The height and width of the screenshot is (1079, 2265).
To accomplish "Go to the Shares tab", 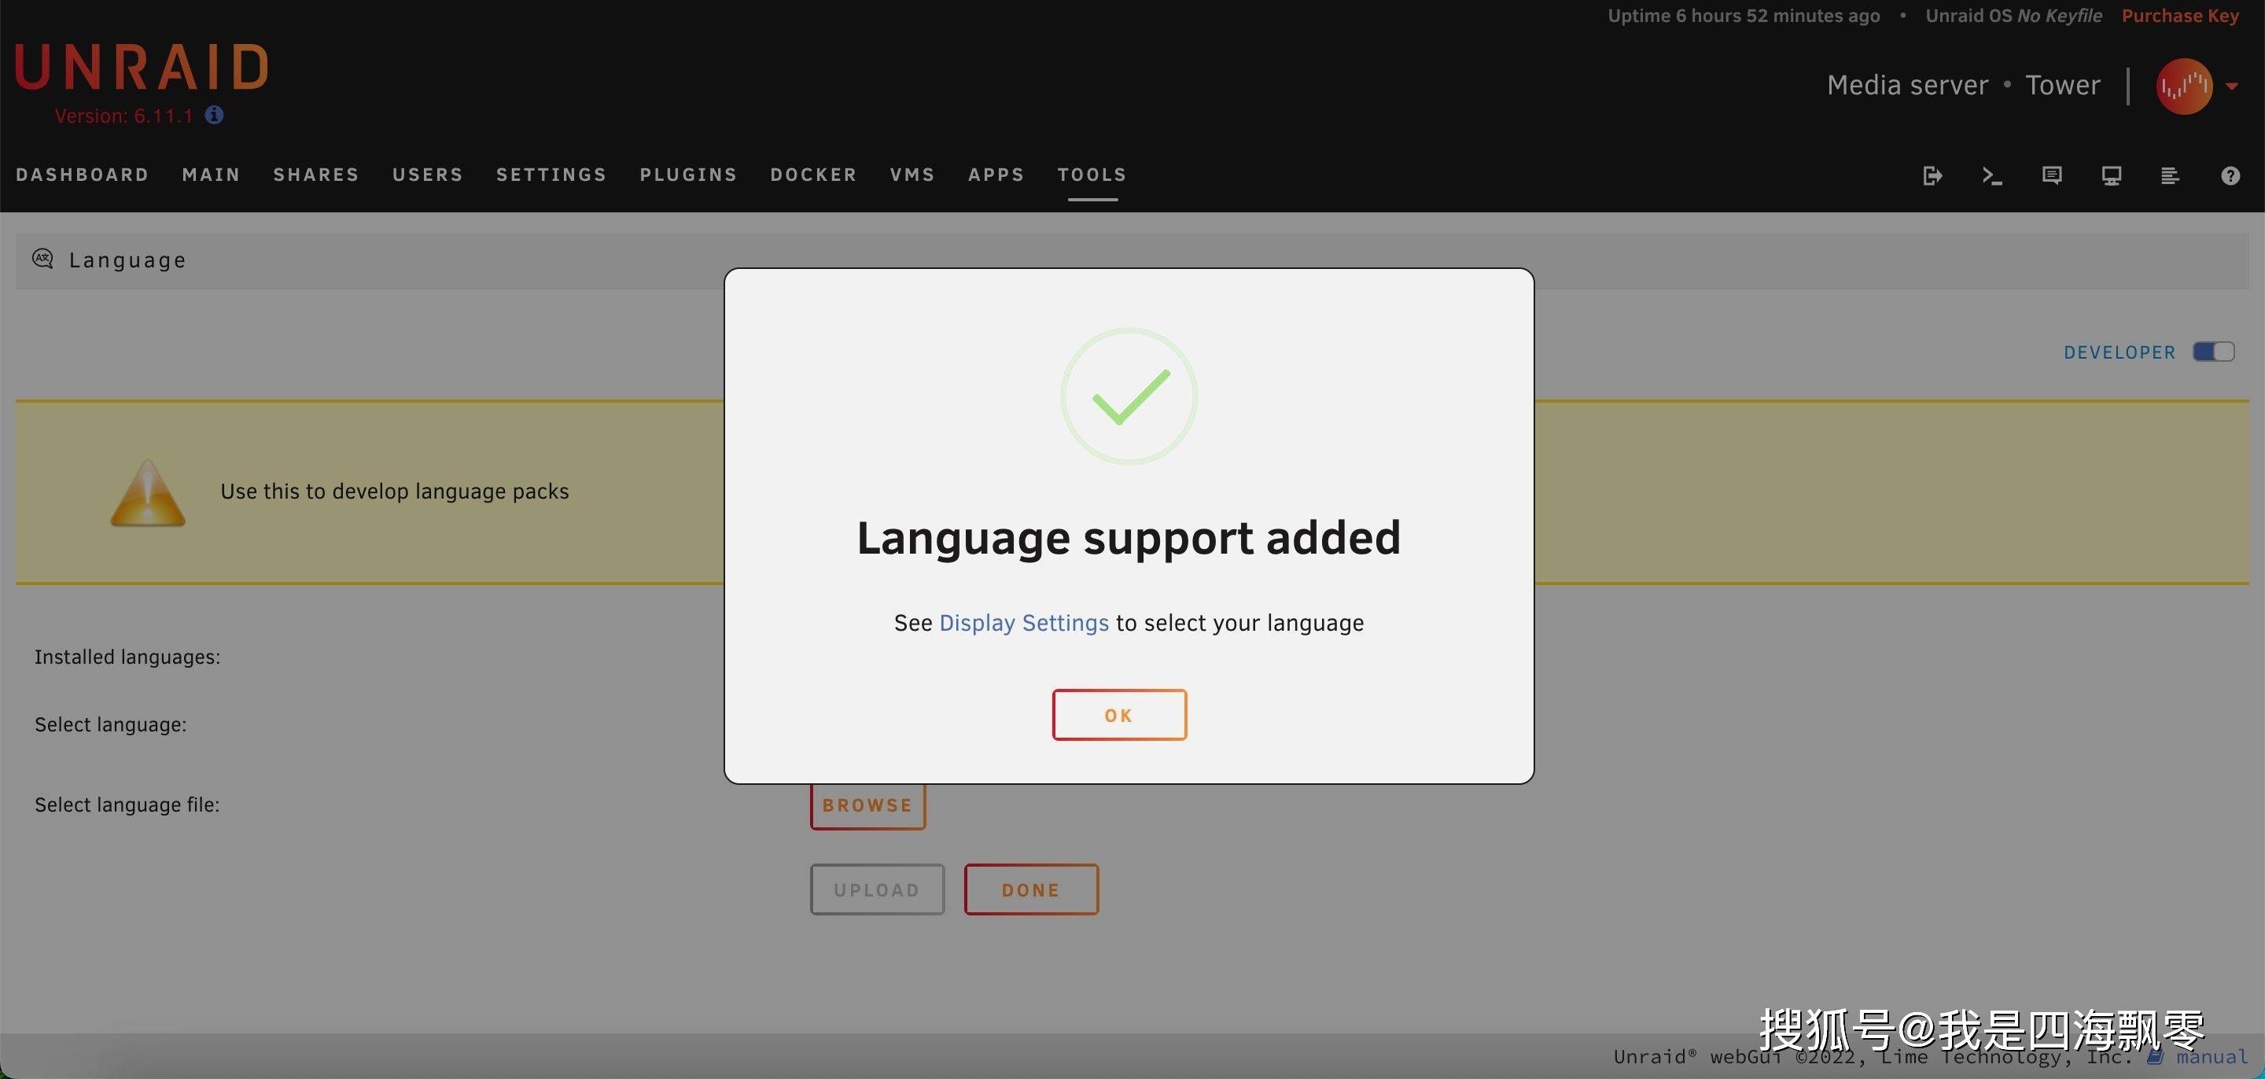I will click(x=316, y=174).
